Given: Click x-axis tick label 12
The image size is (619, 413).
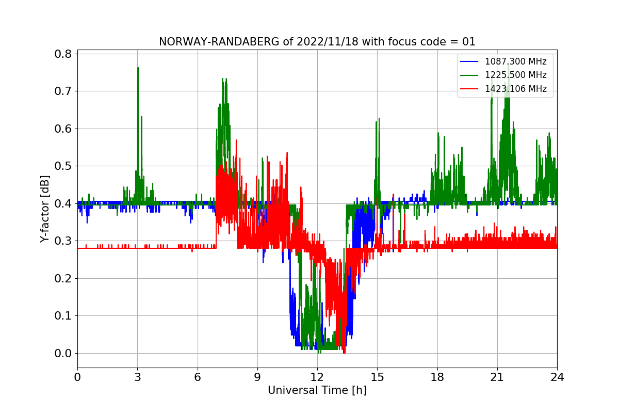Looking at the screenshot, I should tap(317, 377).
